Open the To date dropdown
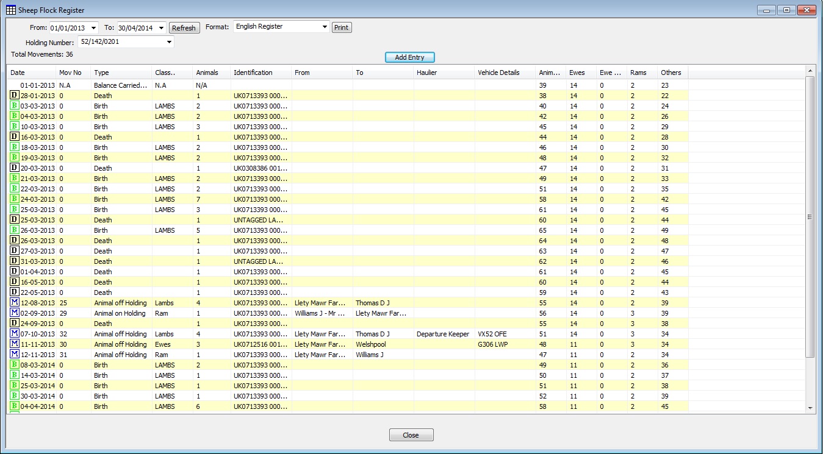 click(x=161, y=28)
